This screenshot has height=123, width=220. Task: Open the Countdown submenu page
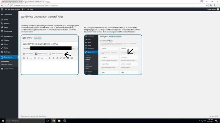coord(5,61)
